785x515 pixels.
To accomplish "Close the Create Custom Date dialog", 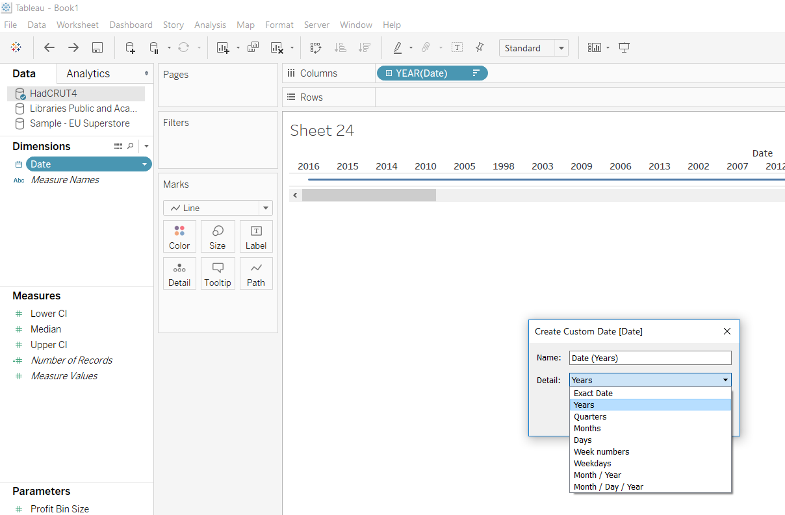I will tap(727, 331).
